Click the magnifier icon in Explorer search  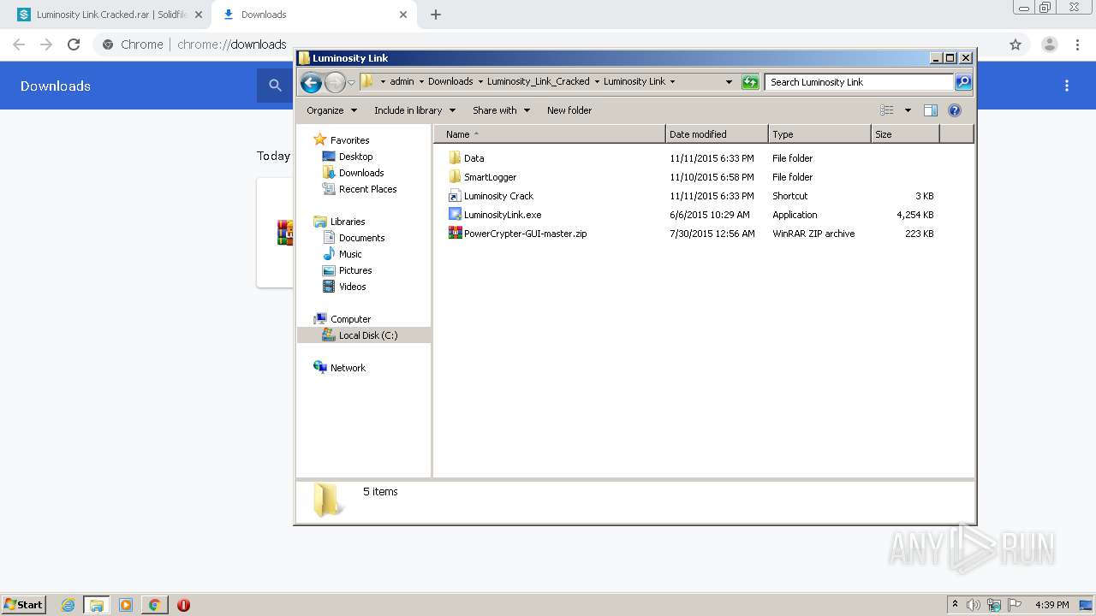pyautogui.click(x=963, y=82)
